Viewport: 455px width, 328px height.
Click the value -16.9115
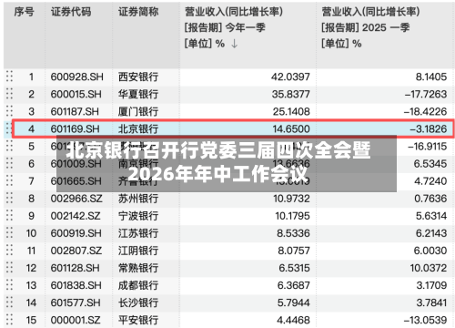tap(427, 147)
